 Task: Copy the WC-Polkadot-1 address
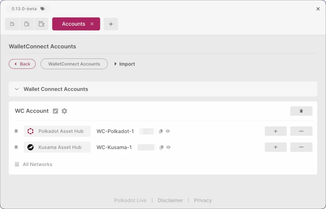click(161, 131)
